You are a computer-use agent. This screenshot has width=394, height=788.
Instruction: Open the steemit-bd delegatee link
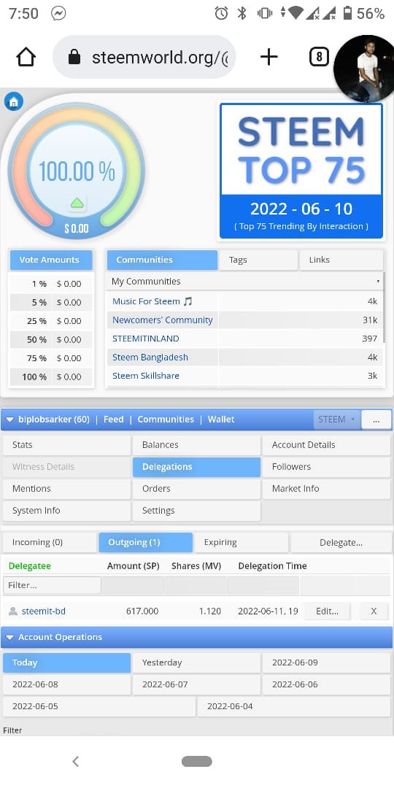tap(44, 611)
